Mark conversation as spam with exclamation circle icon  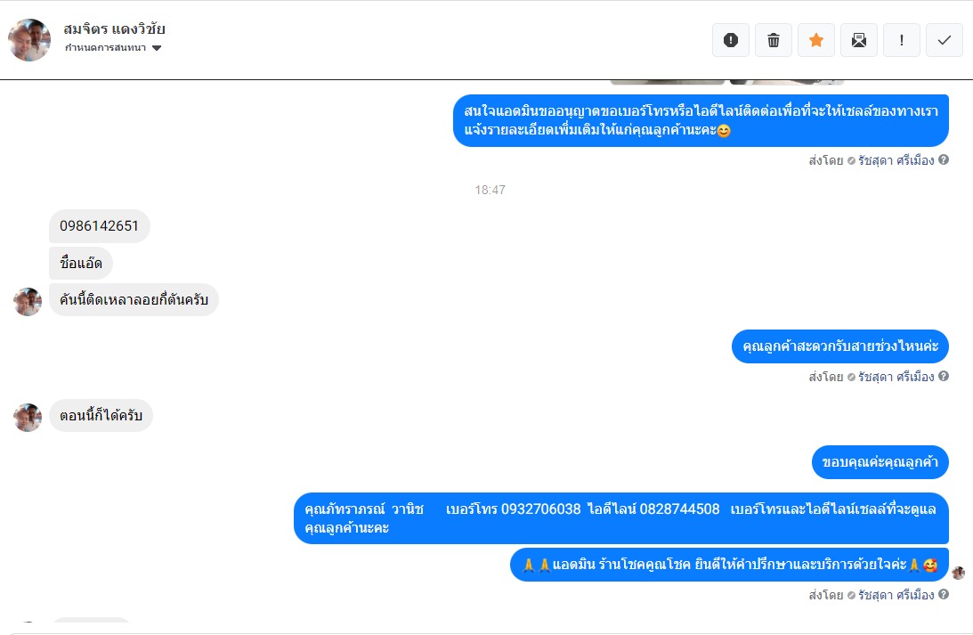click(x=730, y=40)
